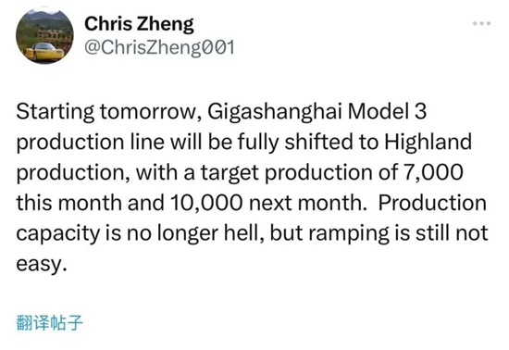Open the three-dot more options menu
509x350 pixels.
(481, 23)
